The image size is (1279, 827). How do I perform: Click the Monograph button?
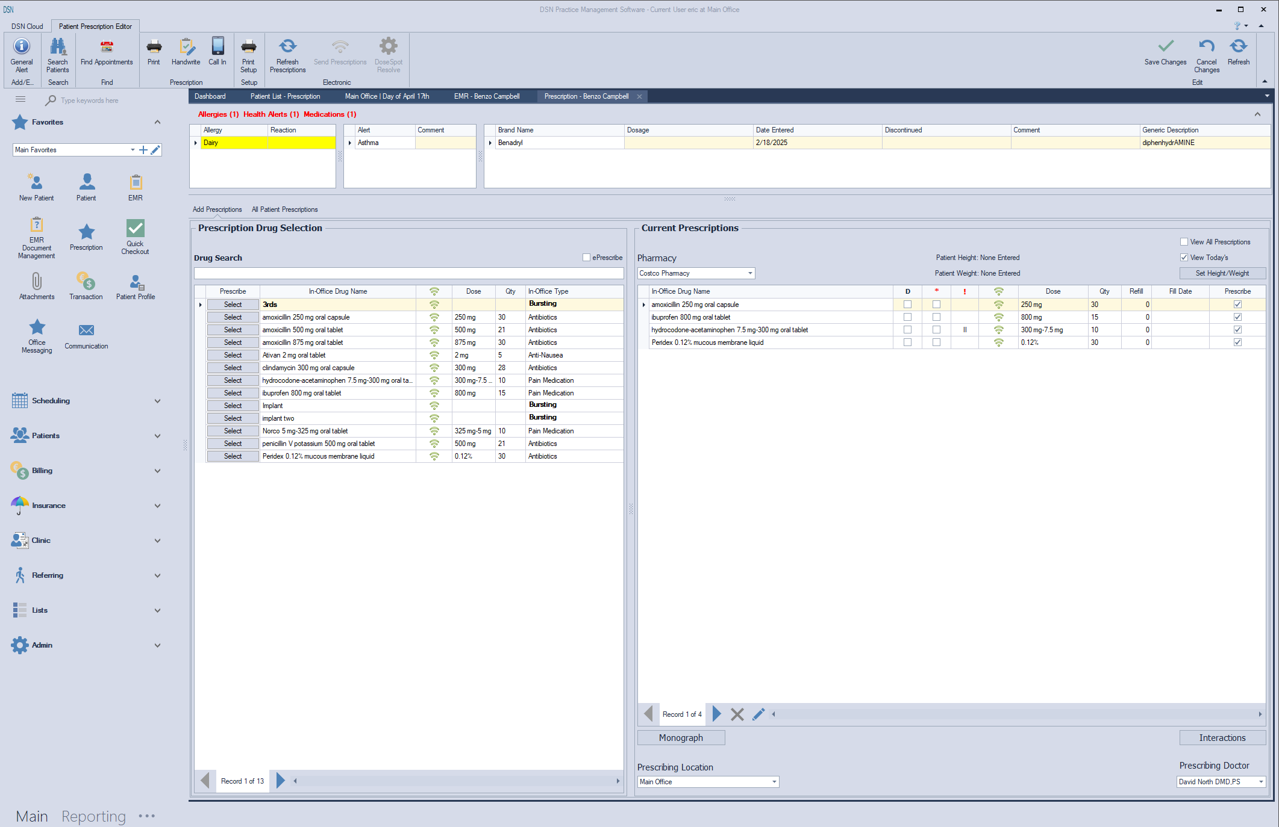(x=681, y=738)
